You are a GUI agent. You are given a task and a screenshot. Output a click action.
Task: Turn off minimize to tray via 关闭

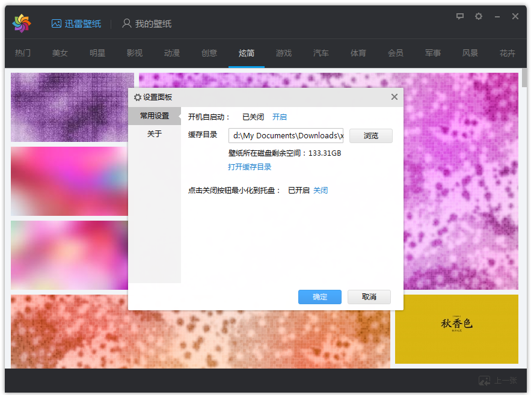(321, 190)
